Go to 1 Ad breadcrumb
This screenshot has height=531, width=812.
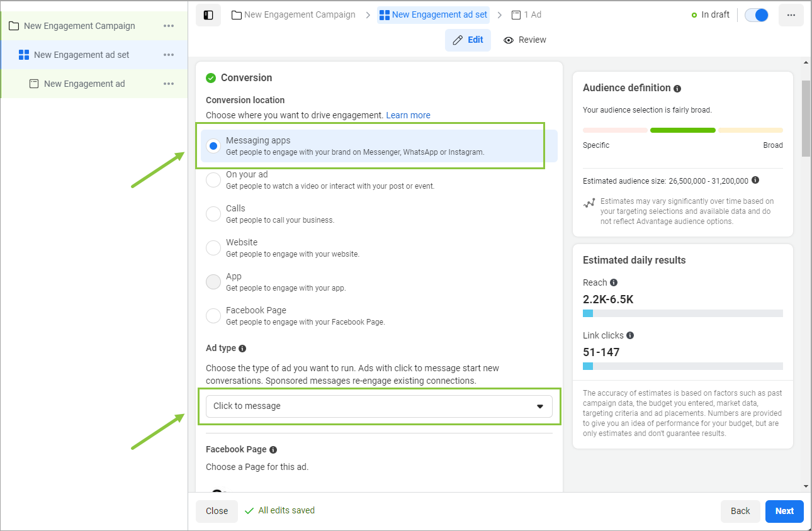[526, 14]
